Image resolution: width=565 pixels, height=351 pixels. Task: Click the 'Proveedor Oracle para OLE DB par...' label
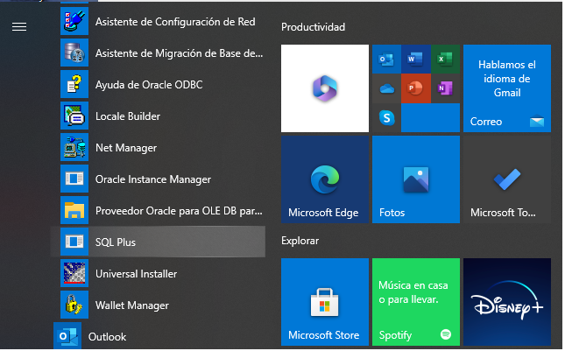click(179, 211)
